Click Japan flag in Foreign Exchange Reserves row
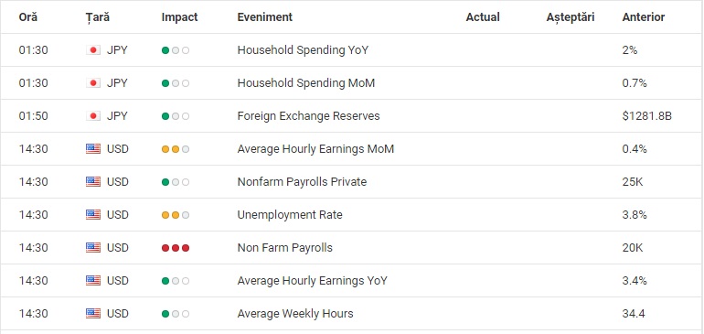The image size is (704, 334). pyautogui.click(x=93, y=116)
